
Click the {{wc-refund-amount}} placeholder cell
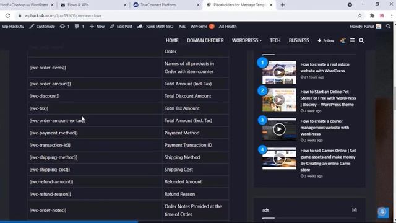[95, 181]
